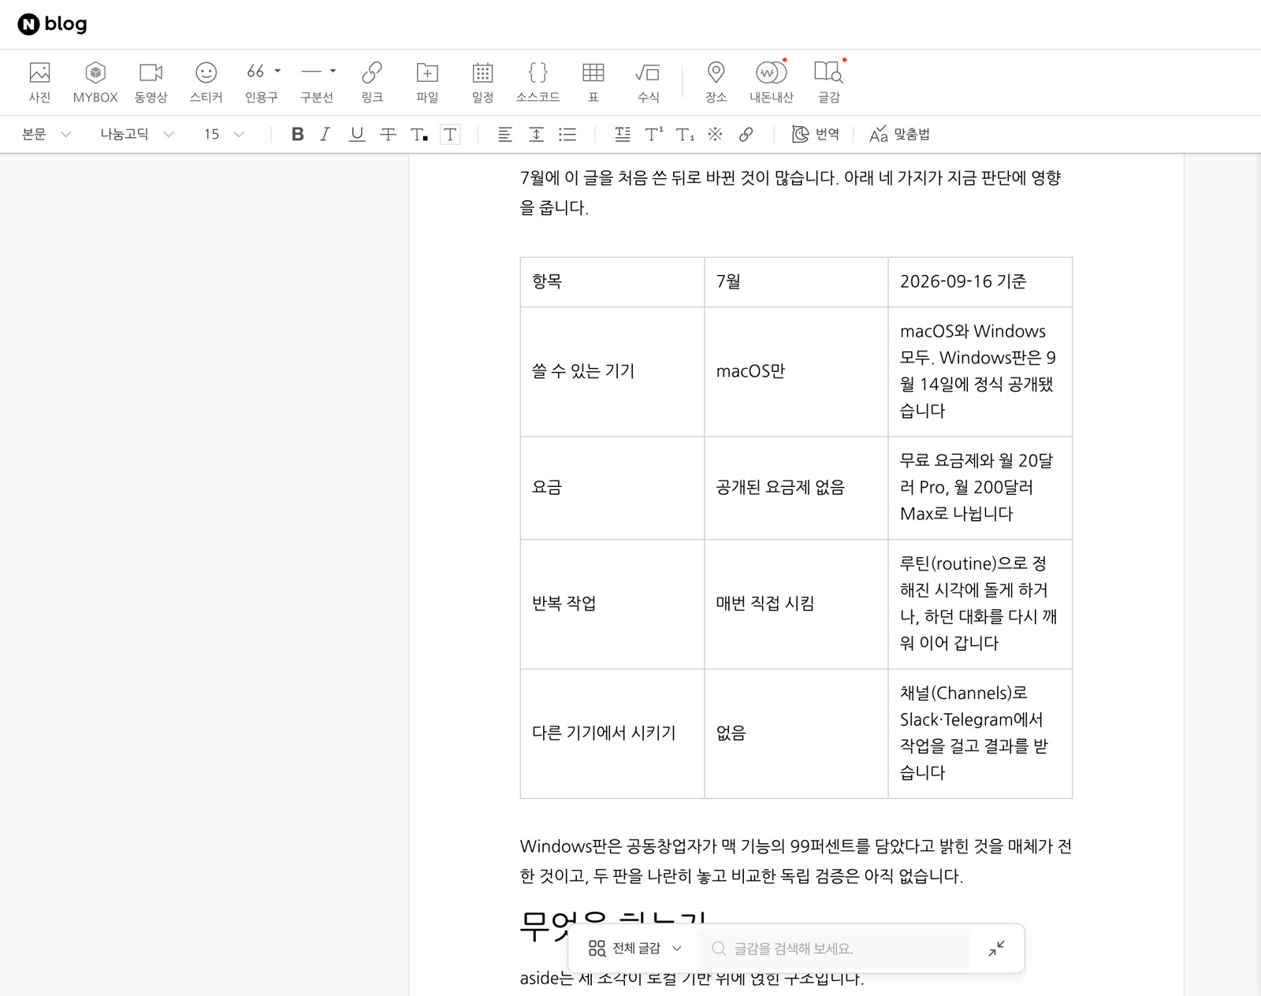Open line spacing options

(536, 135)
